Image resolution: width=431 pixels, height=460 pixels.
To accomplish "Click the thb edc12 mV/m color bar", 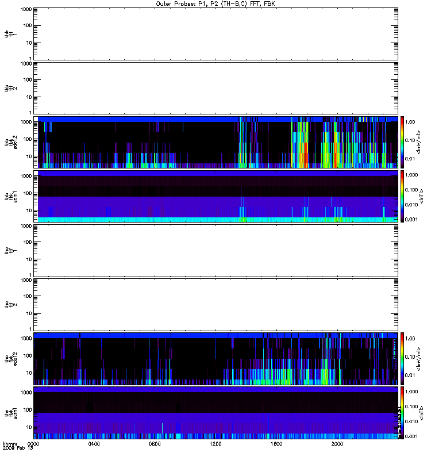I will pyautogui.click(x=402, y=142).
